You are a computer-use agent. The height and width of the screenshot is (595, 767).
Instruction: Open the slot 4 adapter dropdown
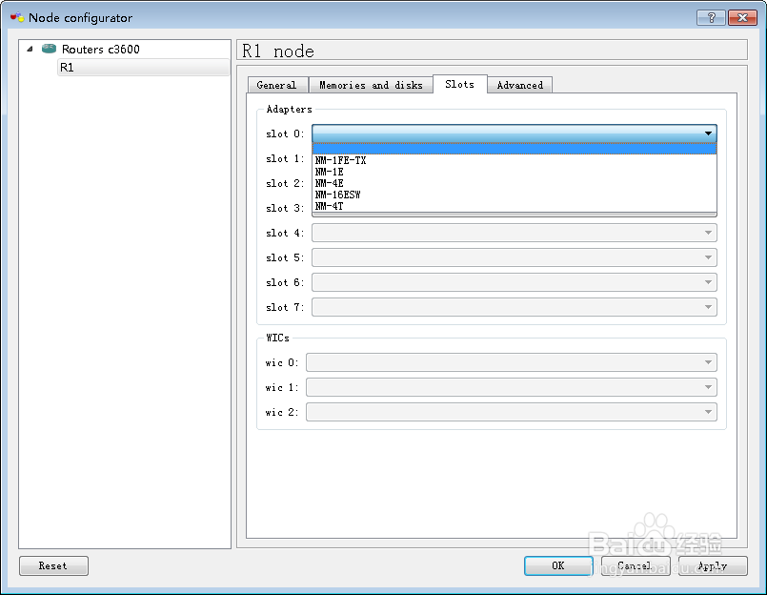pos(515,233)
